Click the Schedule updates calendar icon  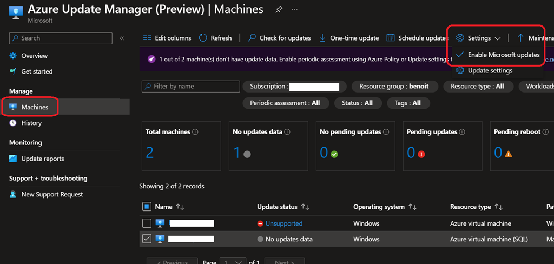[390, 38]
